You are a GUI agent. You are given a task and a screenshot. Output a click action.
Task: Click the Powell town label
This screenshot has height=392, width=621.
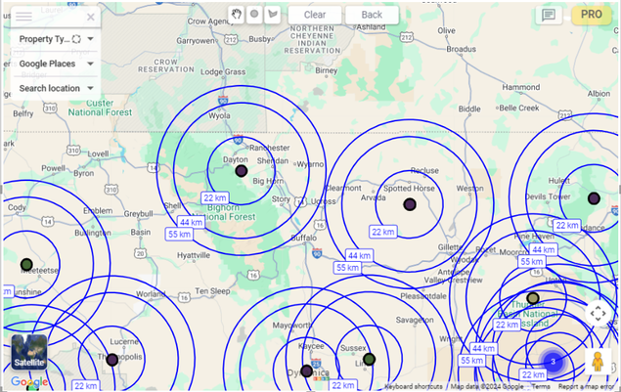click(x=53, y=168)
